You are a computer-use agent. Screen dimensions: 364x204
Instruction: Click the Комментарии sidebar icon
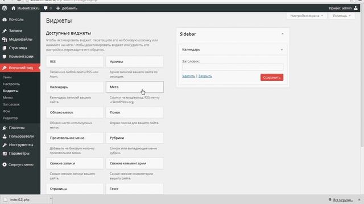[x=5, y=57]
